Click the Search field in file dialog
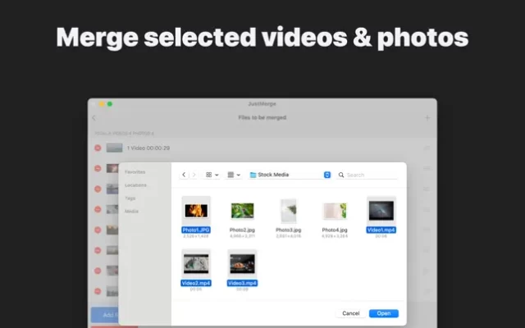 pyautogui.click(x=369, y=175)
